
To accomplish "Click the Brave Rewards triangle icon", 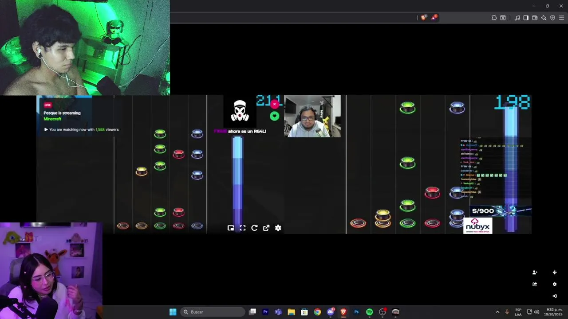I will coord(434,18).
